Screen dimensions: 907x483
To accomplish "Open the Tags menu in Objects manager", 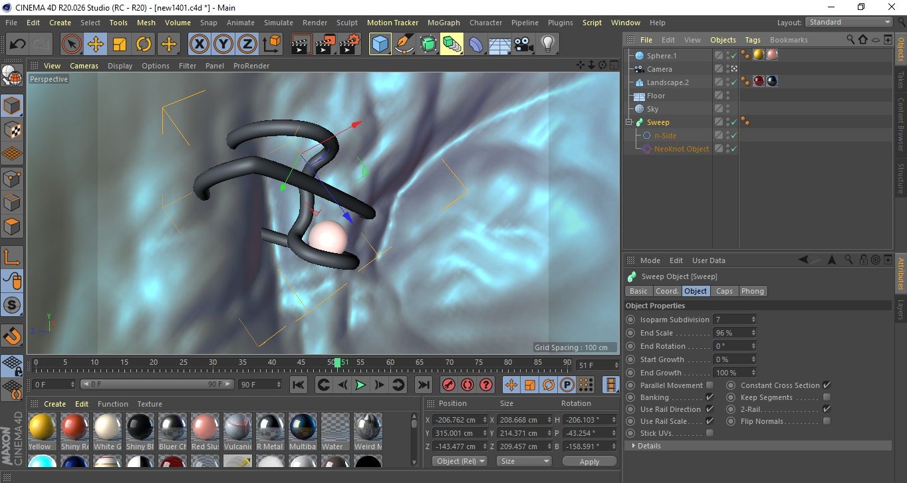I will [753, 40].
